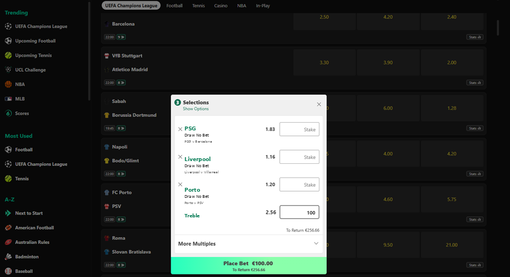This screenshot has height=277, width=510.
Task: Select 21.00 odds for Slovan Bratislava
Action: click(452, 245)
